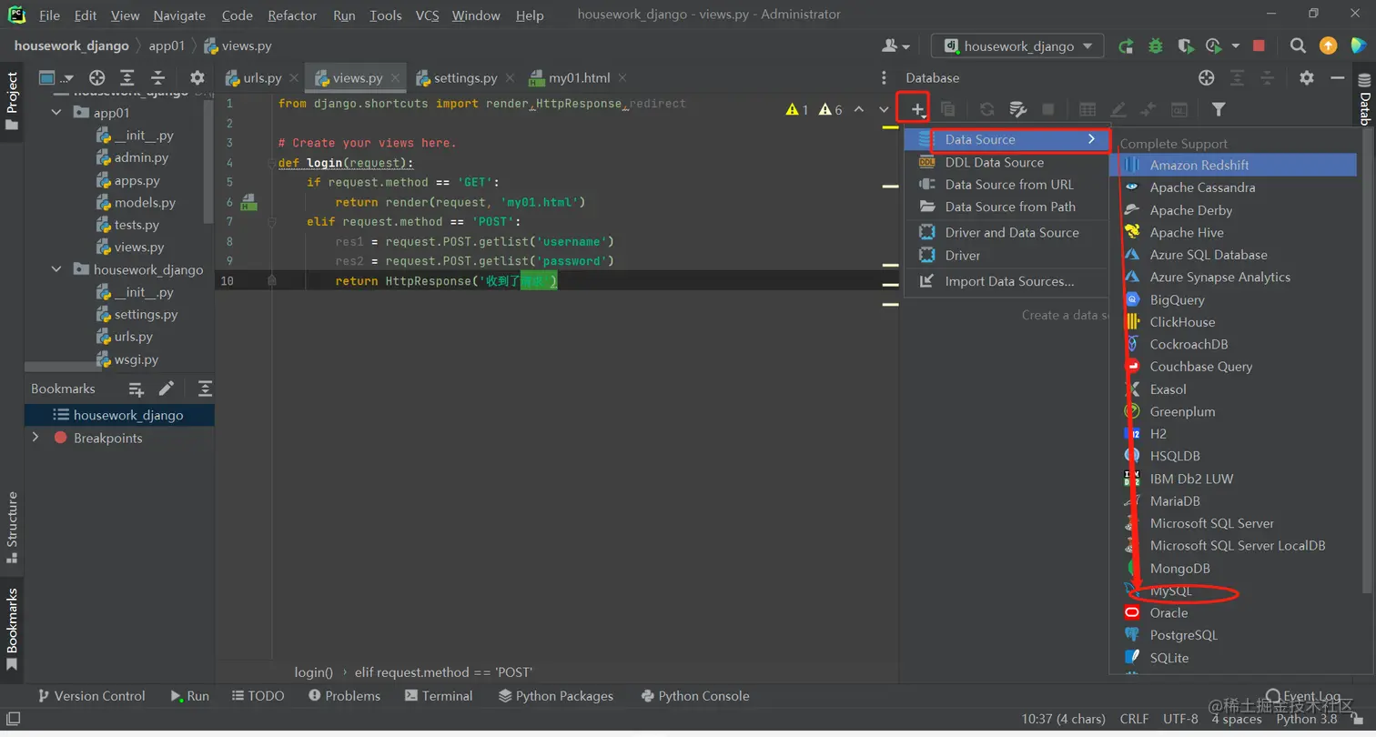This screenshot has height=737, width=1376.
Task: Click models.py in project tree
Action: pyautogui.click(x=145, y=202)
